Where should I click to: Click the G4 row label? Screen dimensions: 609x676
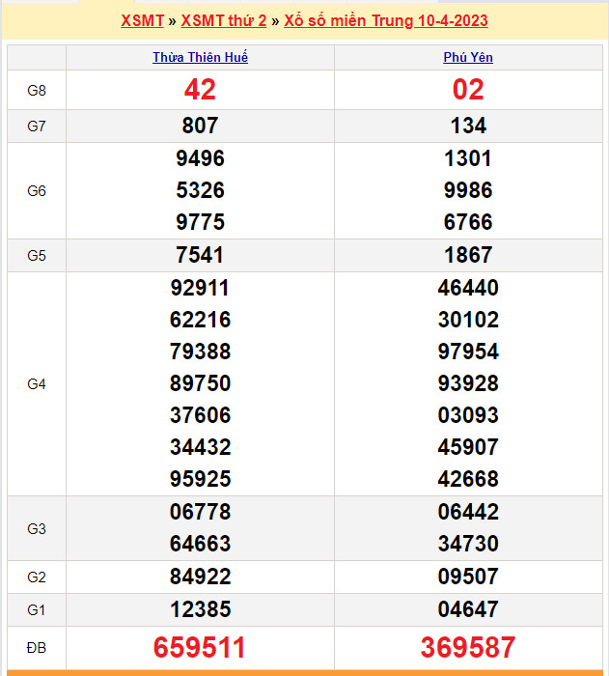pos(37,383)
